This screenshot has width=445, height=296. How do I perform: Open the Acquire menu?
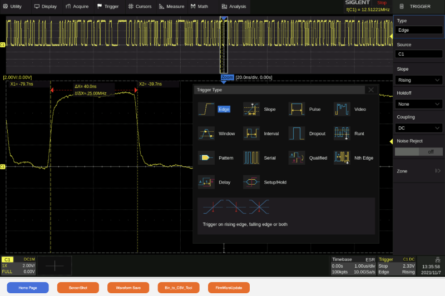pos(77,6)
